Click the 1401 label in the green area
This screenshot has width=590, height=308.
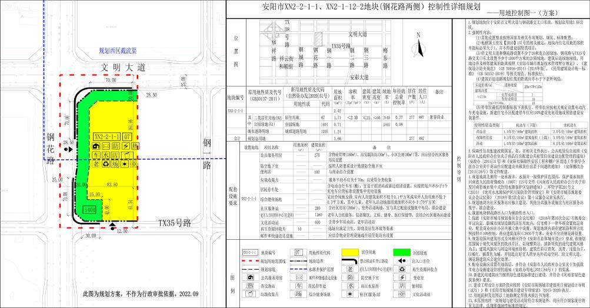pyautogui.click(x=89, y=210)
